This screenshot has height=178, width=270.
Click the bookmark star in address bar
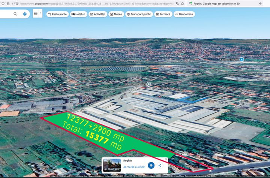click(182, 3)
